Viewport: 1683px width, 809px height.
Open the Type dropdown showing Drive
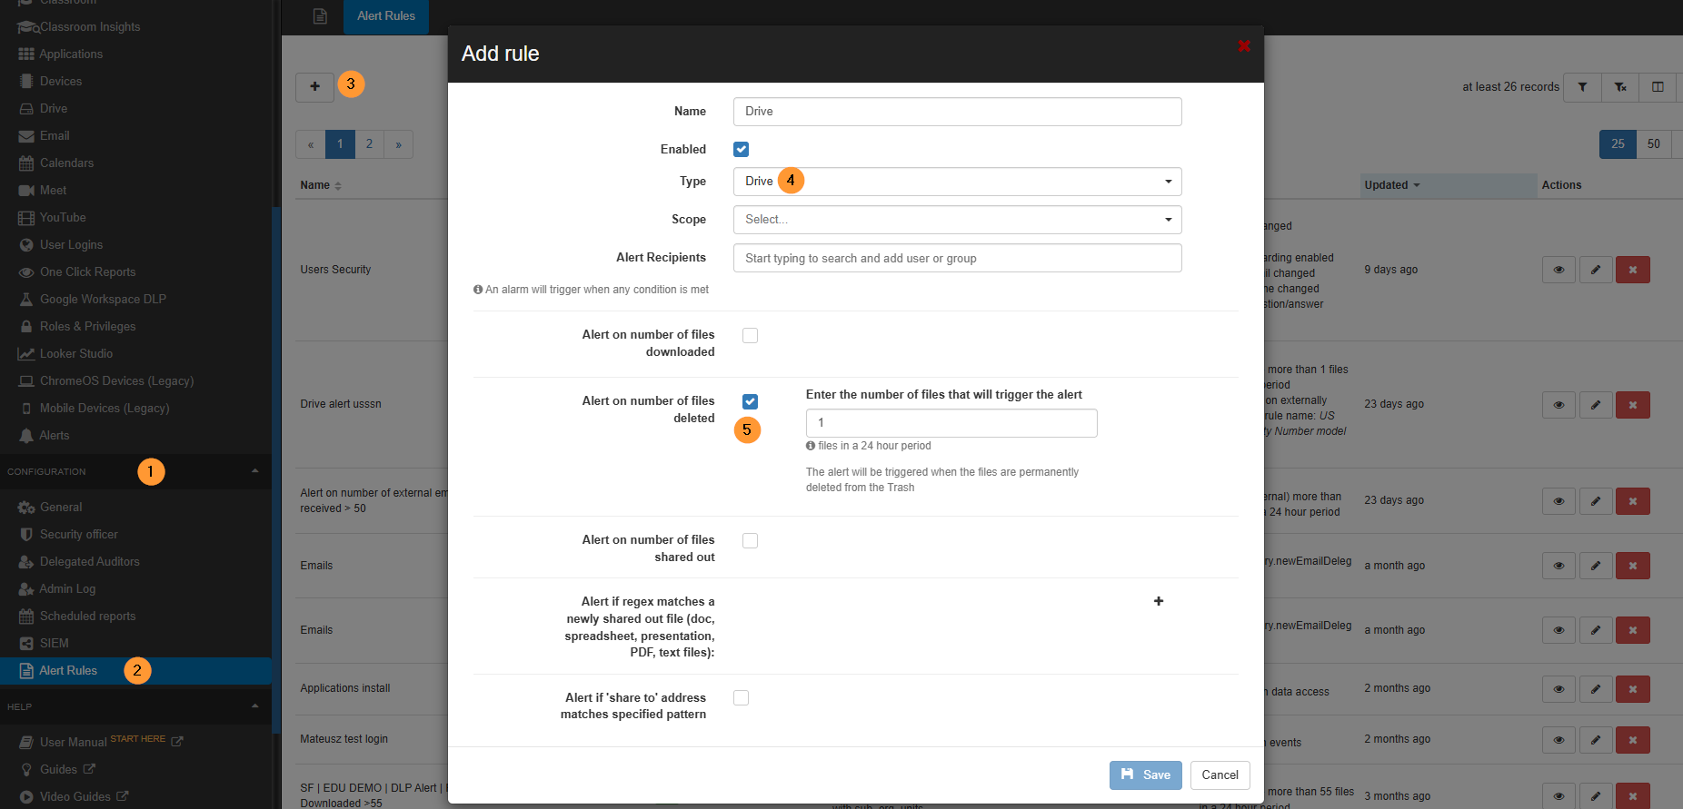957,182
